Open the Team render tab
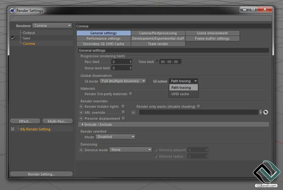This screenshot has height=190, width=283. pos(158,44)
